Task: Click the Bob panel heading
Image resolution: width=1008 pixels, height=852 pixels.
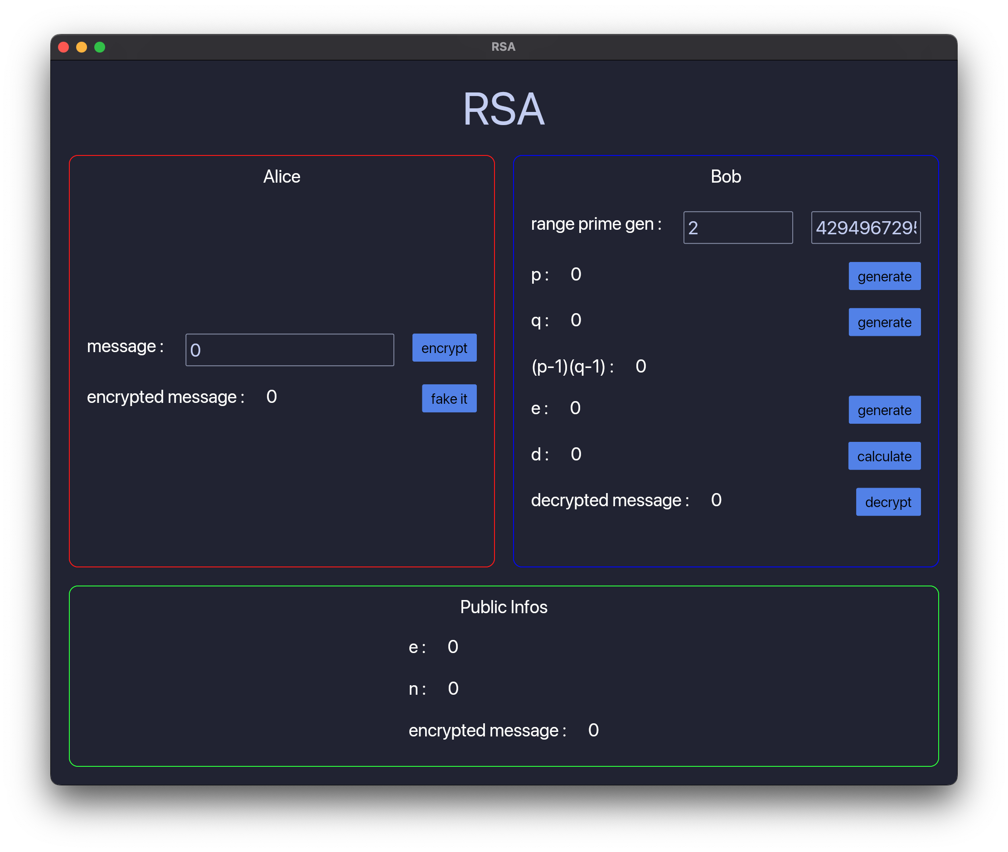Action: [x=726, y=176]
